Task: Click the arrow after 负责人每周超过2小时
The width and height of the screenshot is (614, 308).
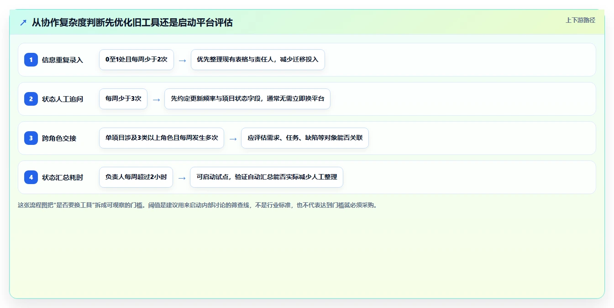Action: point(182,178)
